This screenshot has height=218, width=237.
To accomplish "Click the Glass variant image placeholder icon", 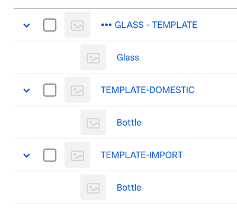I will click(93, 57).
